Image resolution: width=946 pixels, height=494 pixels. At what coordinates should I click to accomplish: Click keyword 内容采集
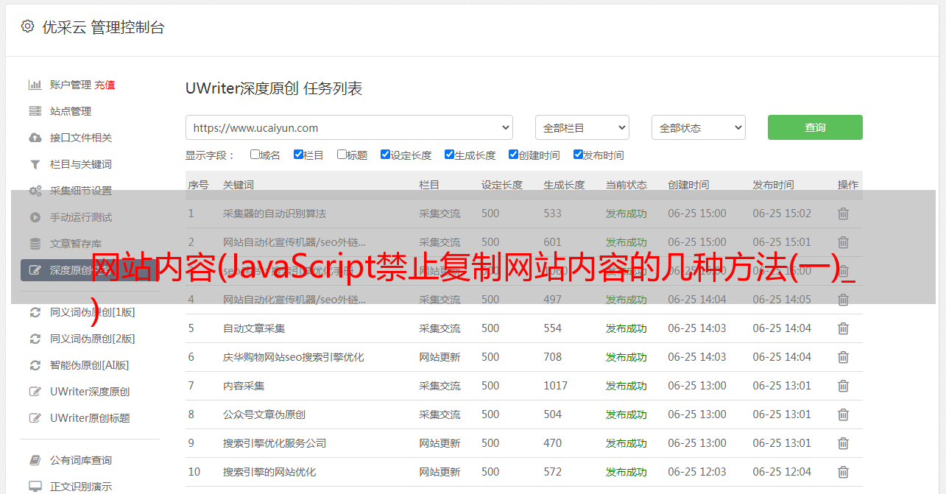click(244, 386)
